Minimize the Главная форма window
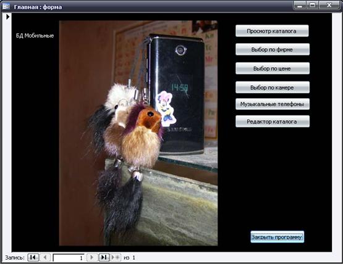This screenshot has height=264, width=343. click(300, 5)
